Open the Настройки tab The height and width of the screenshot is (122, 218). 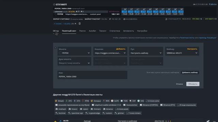click(142, 31)
